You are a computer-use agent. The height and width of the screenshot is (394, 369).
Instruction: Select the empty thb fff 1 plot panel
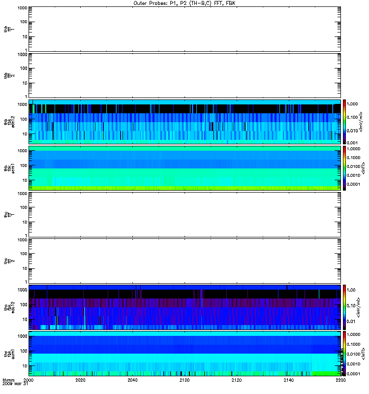point(184,29)
